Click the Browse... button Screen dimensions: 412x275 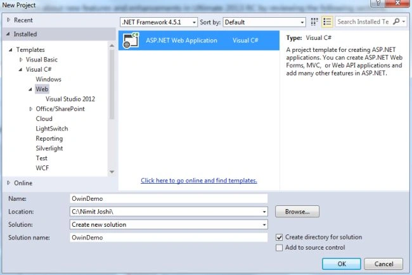297,212
